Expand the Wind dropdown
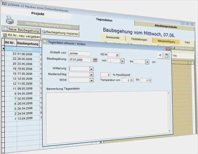The image size is (198, 154). [92, 80]
